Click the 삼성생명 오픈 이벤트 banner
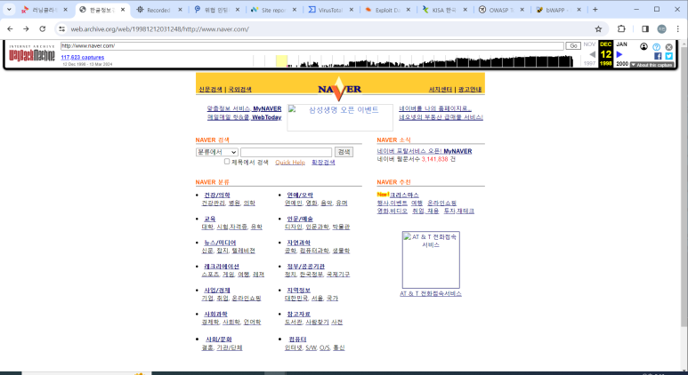 [340, 117]
